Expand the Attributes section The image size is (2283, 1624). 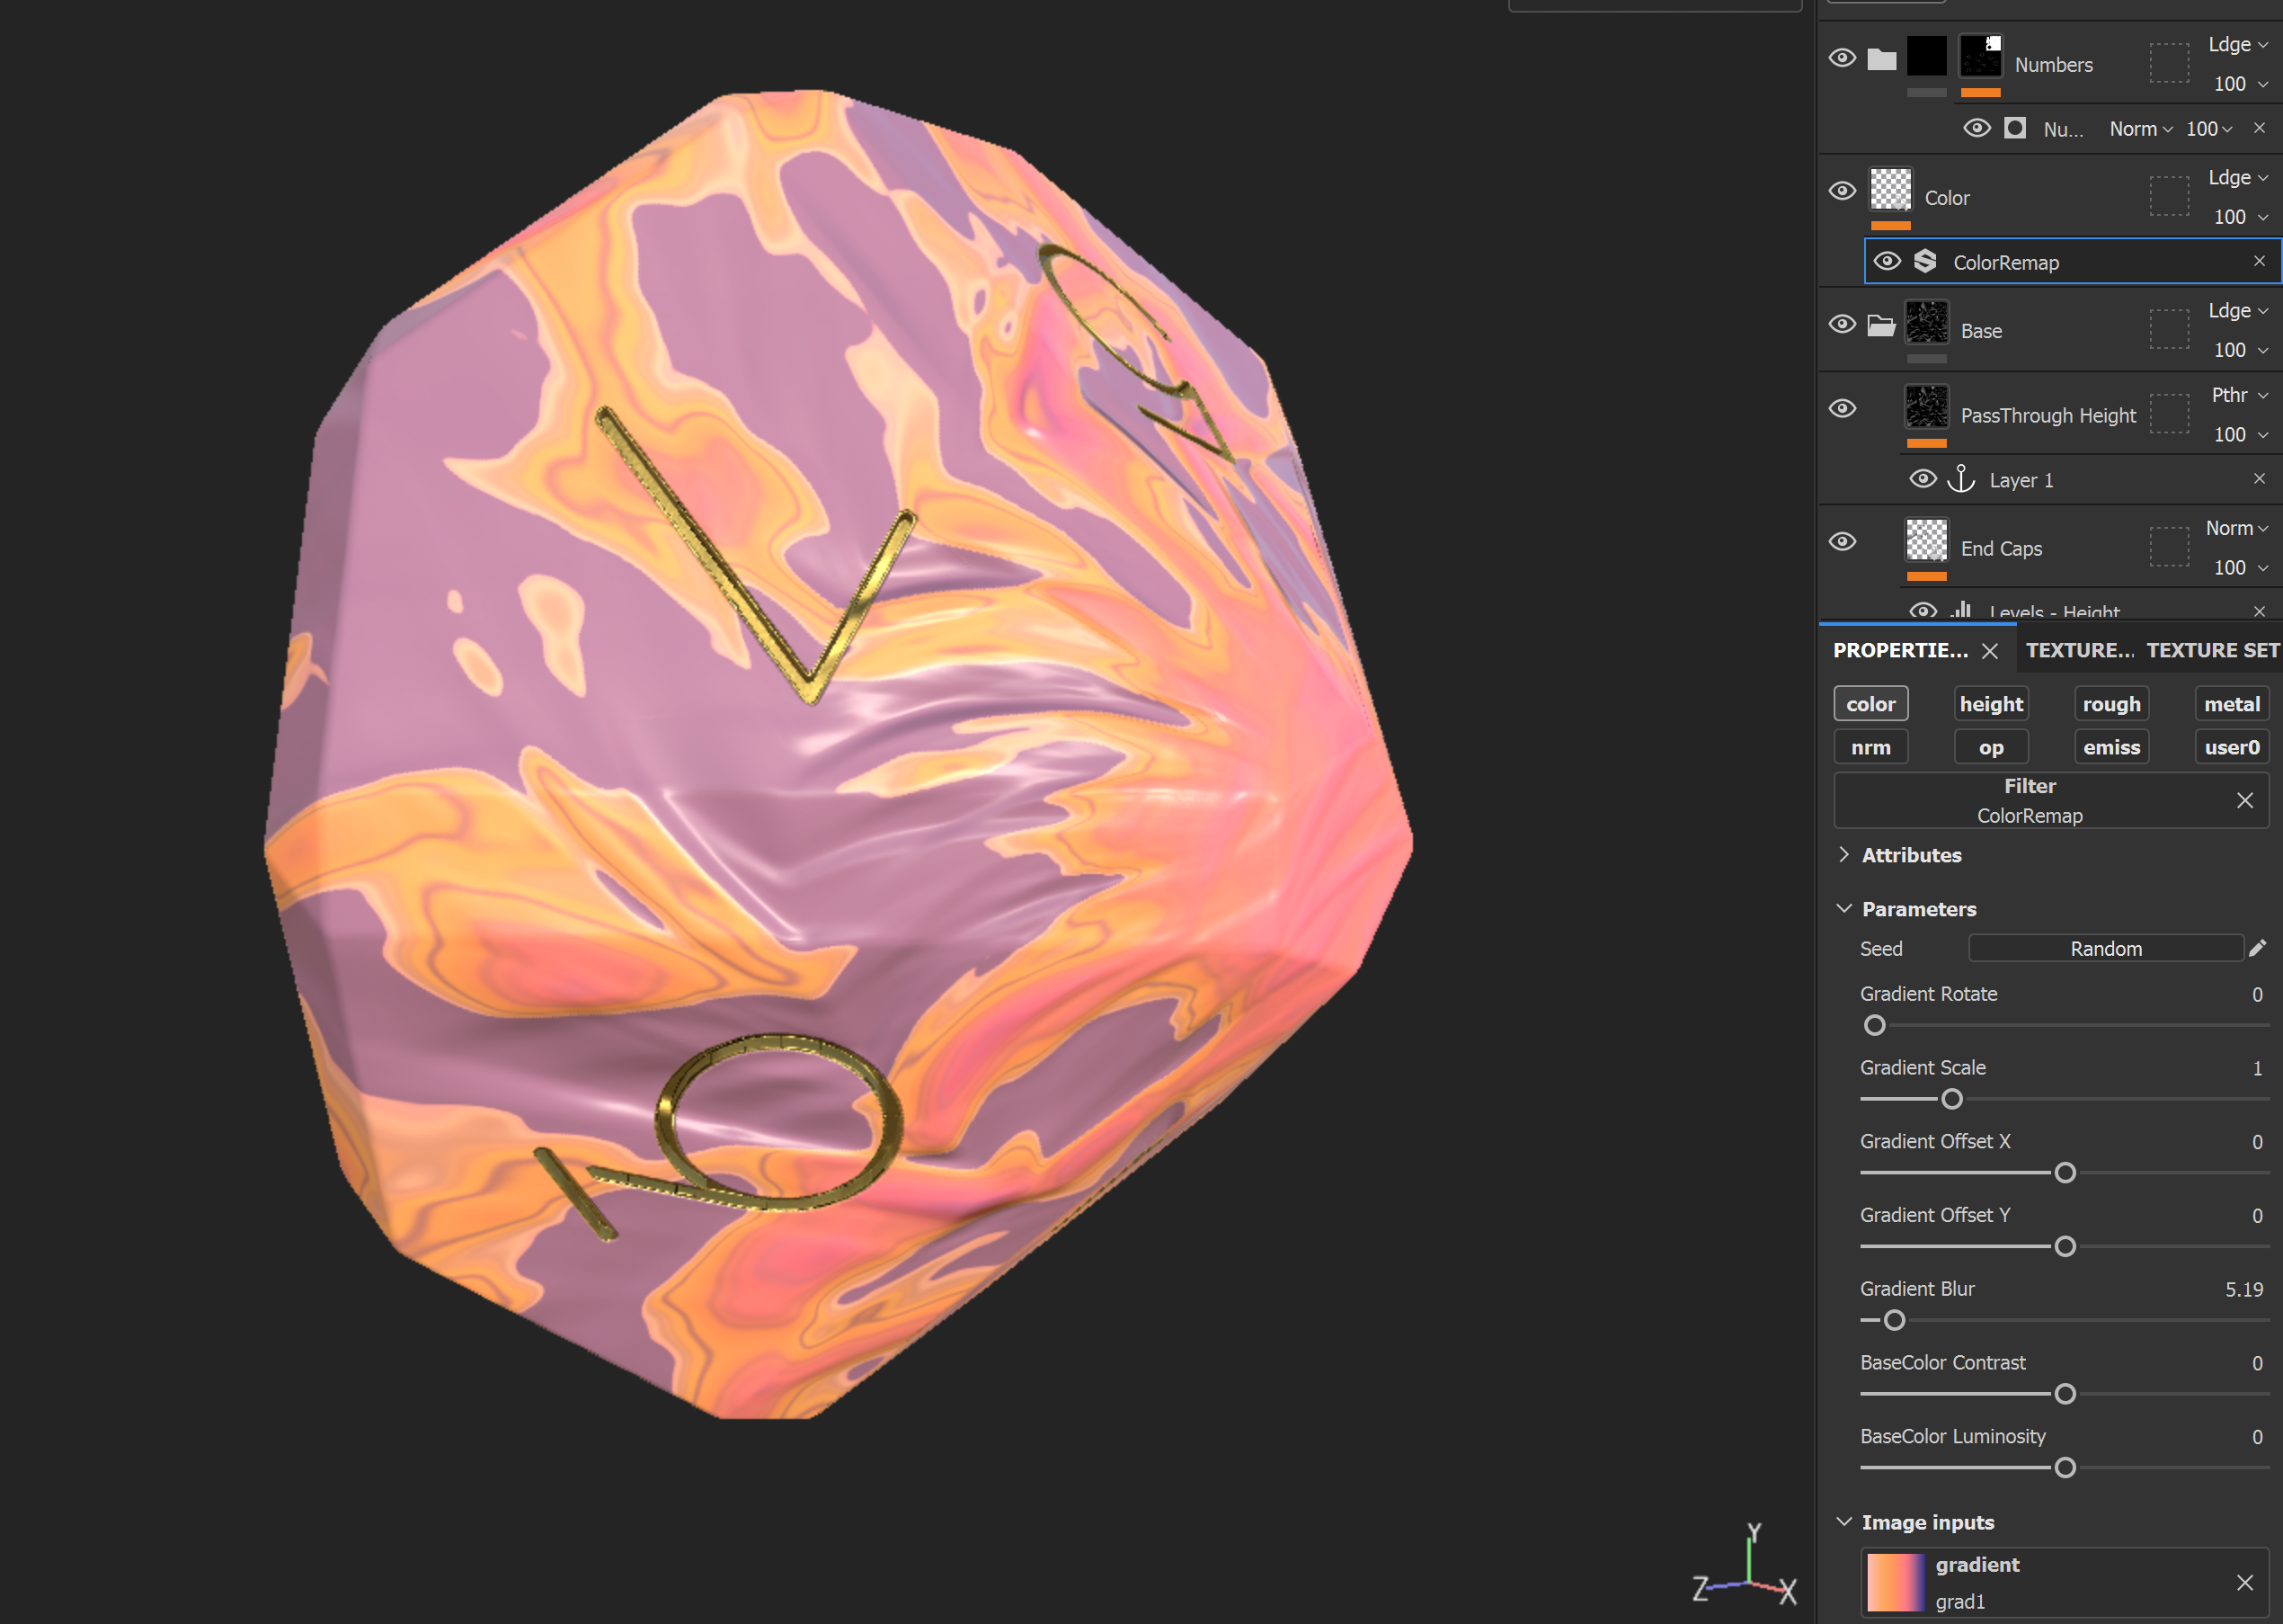click(x=1911, y=855)
